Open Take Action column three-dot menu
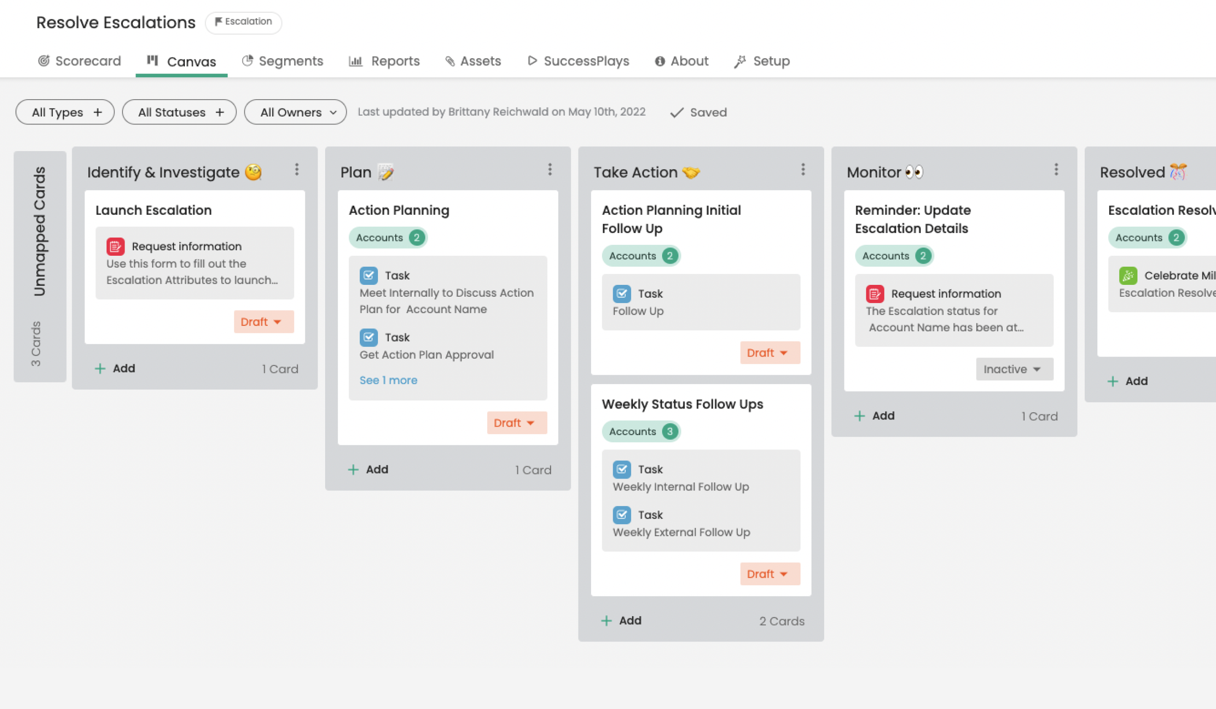1216x709 pixels. (803, 169)
